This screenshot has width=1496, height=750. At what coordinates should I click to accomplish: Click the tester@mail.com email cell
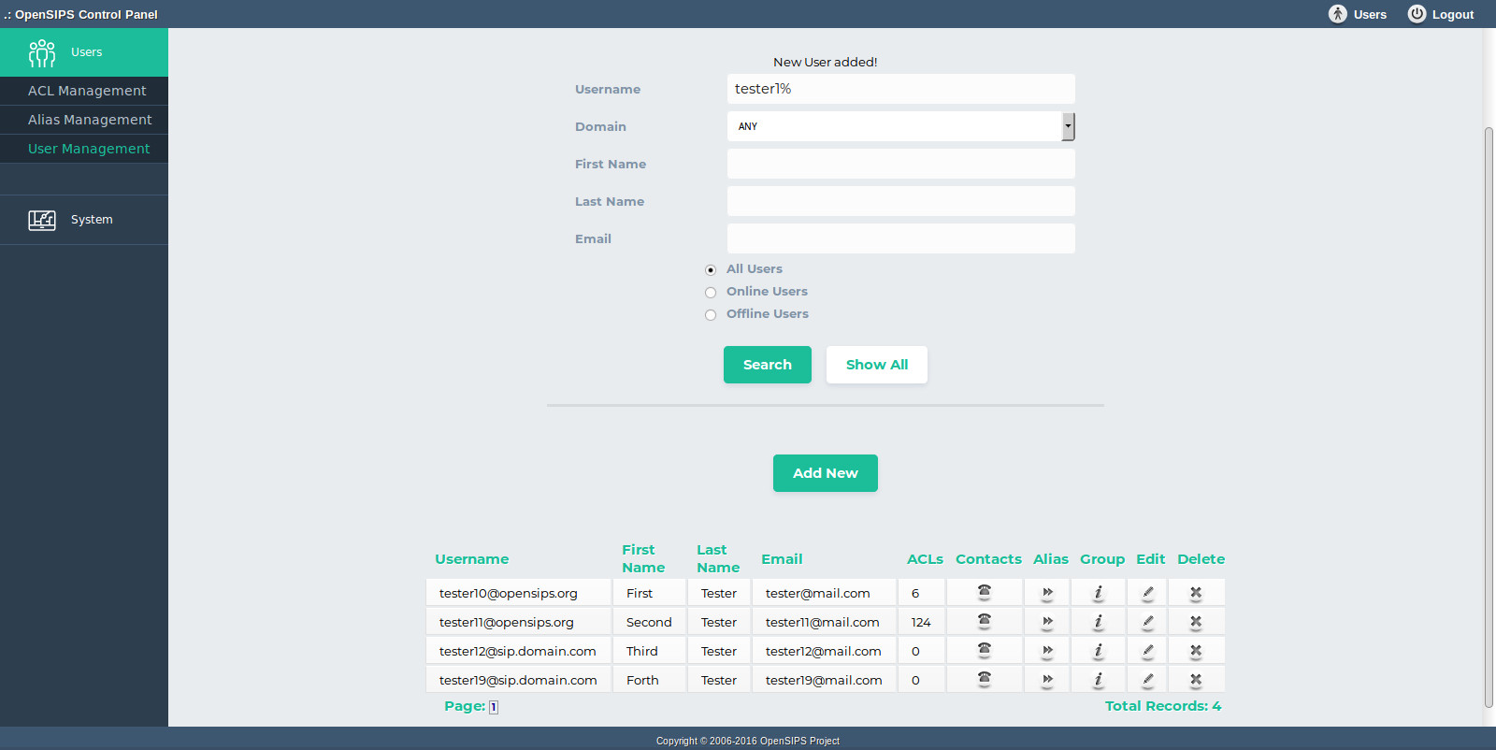click(x=824, y=593)
